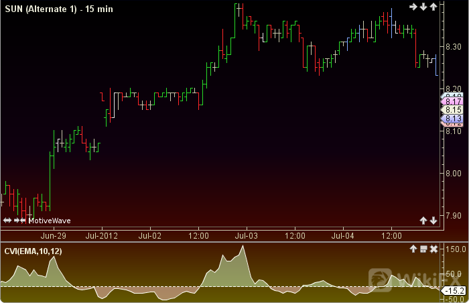Click the Jun-29 date on time axis

point(53,236)
